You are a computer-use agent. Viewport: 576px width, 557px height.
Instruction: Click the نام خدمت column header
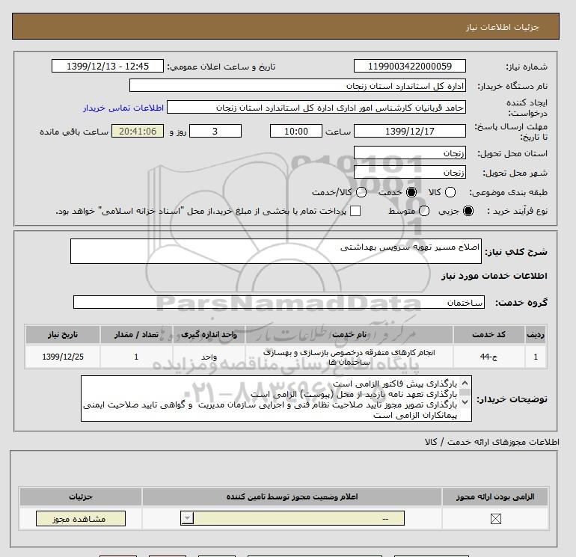[349, 334]
